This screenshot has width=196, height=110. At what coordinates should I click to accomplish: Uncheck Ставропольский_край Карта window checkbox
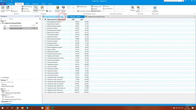pos(3,93)
